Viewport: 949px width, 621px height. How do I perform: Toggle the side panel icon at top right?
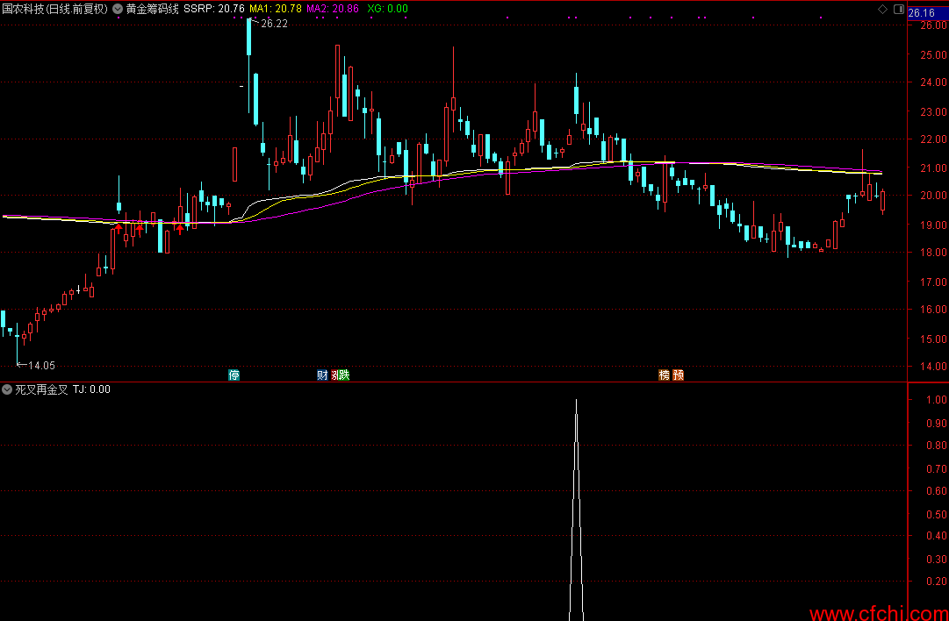898,9
